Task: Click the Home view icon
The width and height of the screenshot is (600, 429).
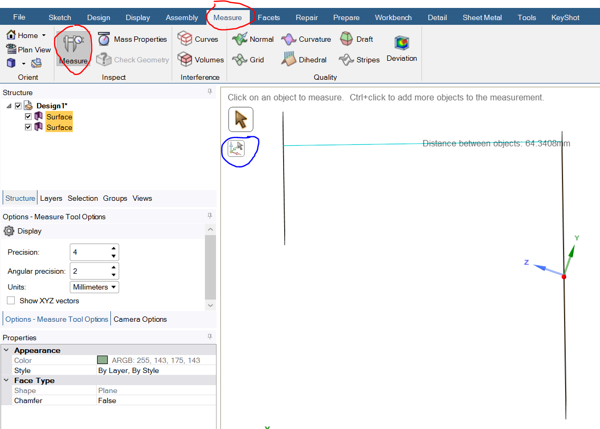Action: tap(11, 35)
